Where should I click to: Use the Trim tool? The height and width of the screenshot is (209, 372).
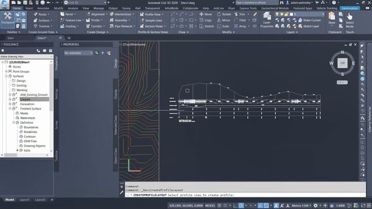tap(239, 14)
